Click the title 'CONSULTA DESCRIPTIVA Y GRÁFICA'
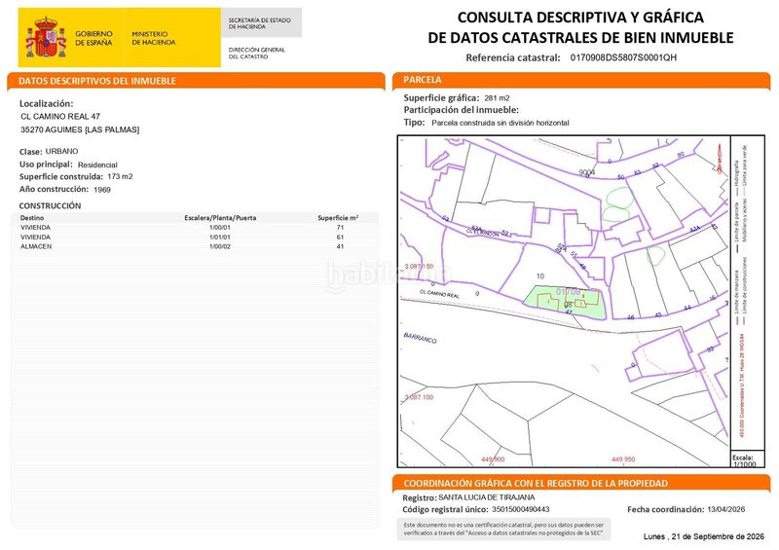This screenshot has width=779, height=550. point(580,18)
